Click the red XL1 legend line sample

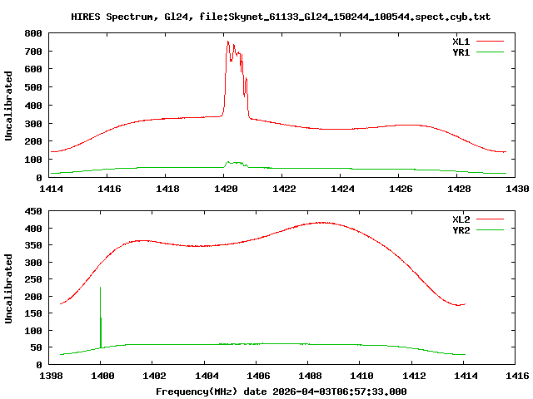click(490, 42)
